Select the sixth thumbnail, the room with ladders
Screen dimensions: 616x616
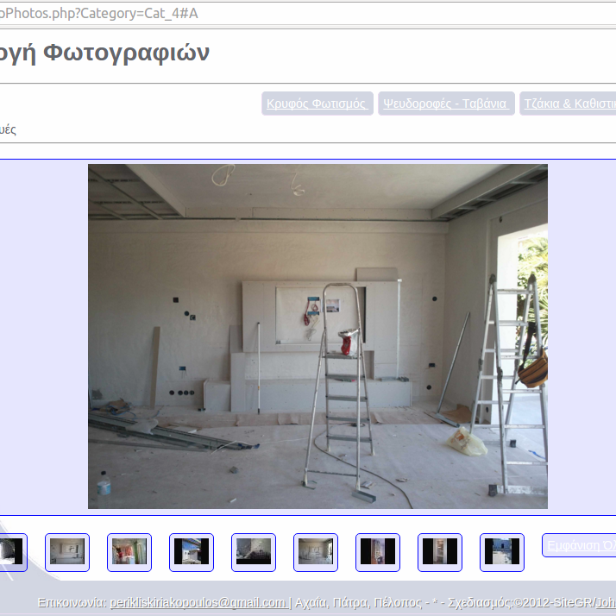click(x=316, y=552)
